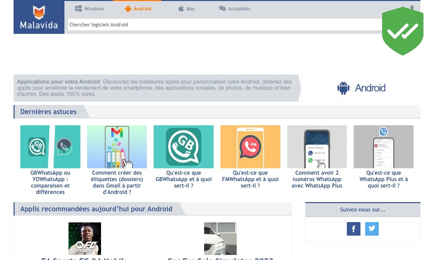Select the Android tab
This screenshot has width=434, height=260.
pos(138,9)
